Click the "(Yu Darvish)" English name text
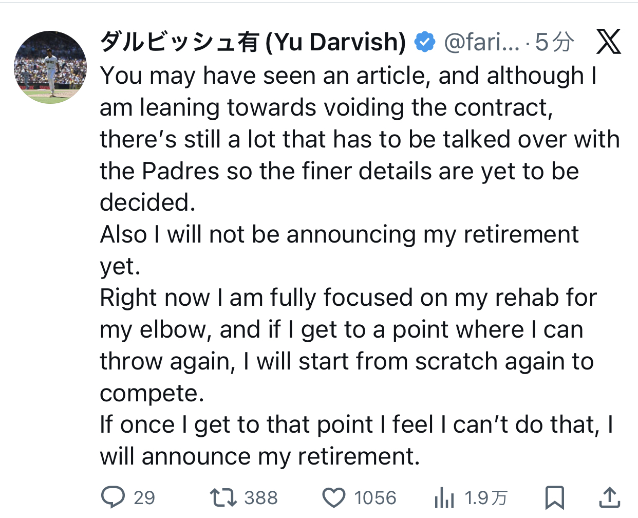This screenshot has width=638, height=518. [336, 42]
